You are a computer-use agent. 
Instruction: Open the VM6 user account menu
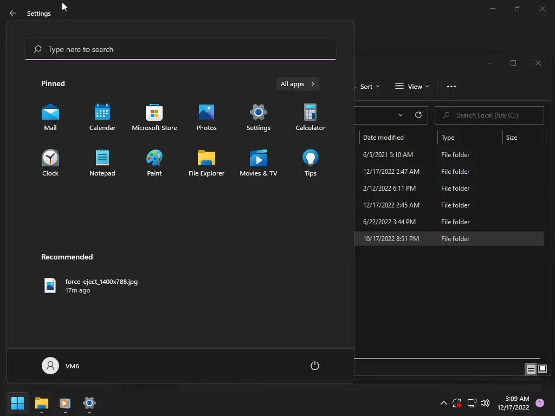pyautogui.click(x=61, y=366)
